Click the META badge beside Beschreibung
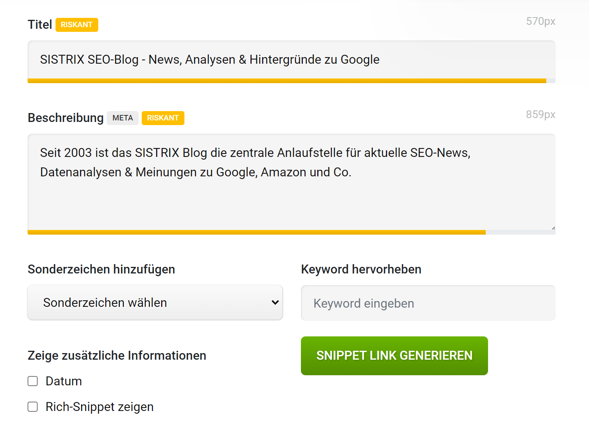Viewport: 589px width, 430px height. (x=123, y=118)
